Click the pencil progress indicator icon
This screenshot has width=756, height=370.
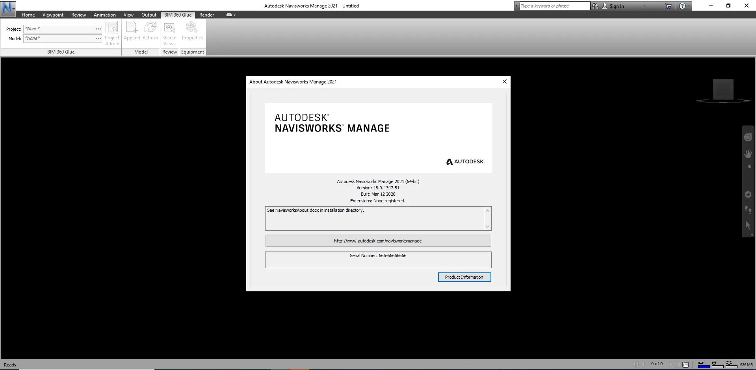[x=702, y=363]
